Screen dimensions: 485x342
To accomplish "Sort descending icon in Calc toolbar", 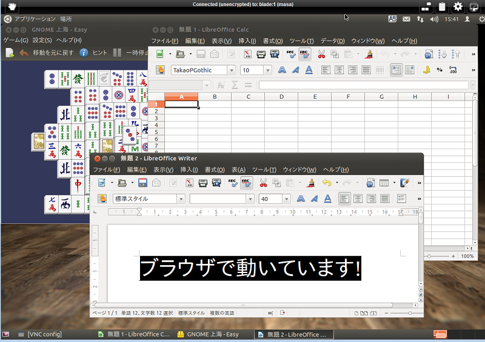I will click(x=456, y=54).
